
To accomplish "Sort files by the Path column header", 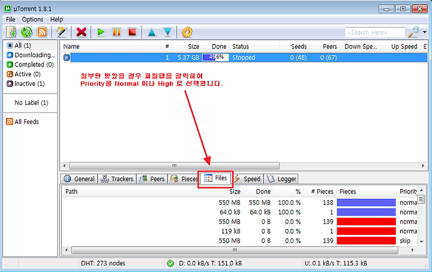I will (138, 191).
